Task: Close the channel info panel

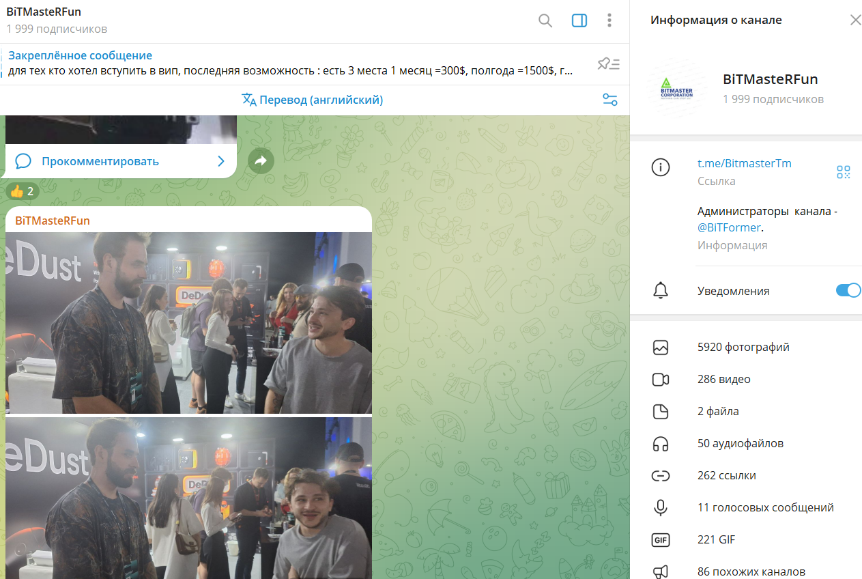Action: pyautogui.click(x=855, y=20)
